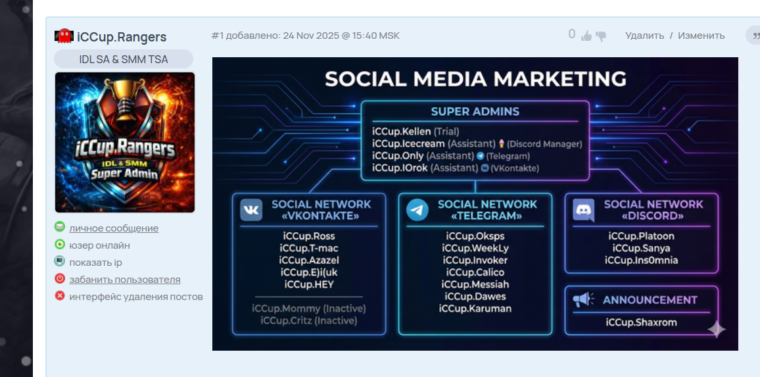The width and height of the screenshot is (760, 377).
Task: Click iCCup.Platoon in the Discord list
Action: click(642, 236)
